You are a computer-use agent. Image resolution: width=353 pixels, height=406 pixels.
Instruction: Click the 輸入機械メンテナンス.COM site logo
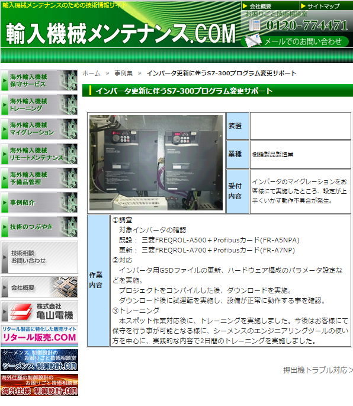pos(121,33)
